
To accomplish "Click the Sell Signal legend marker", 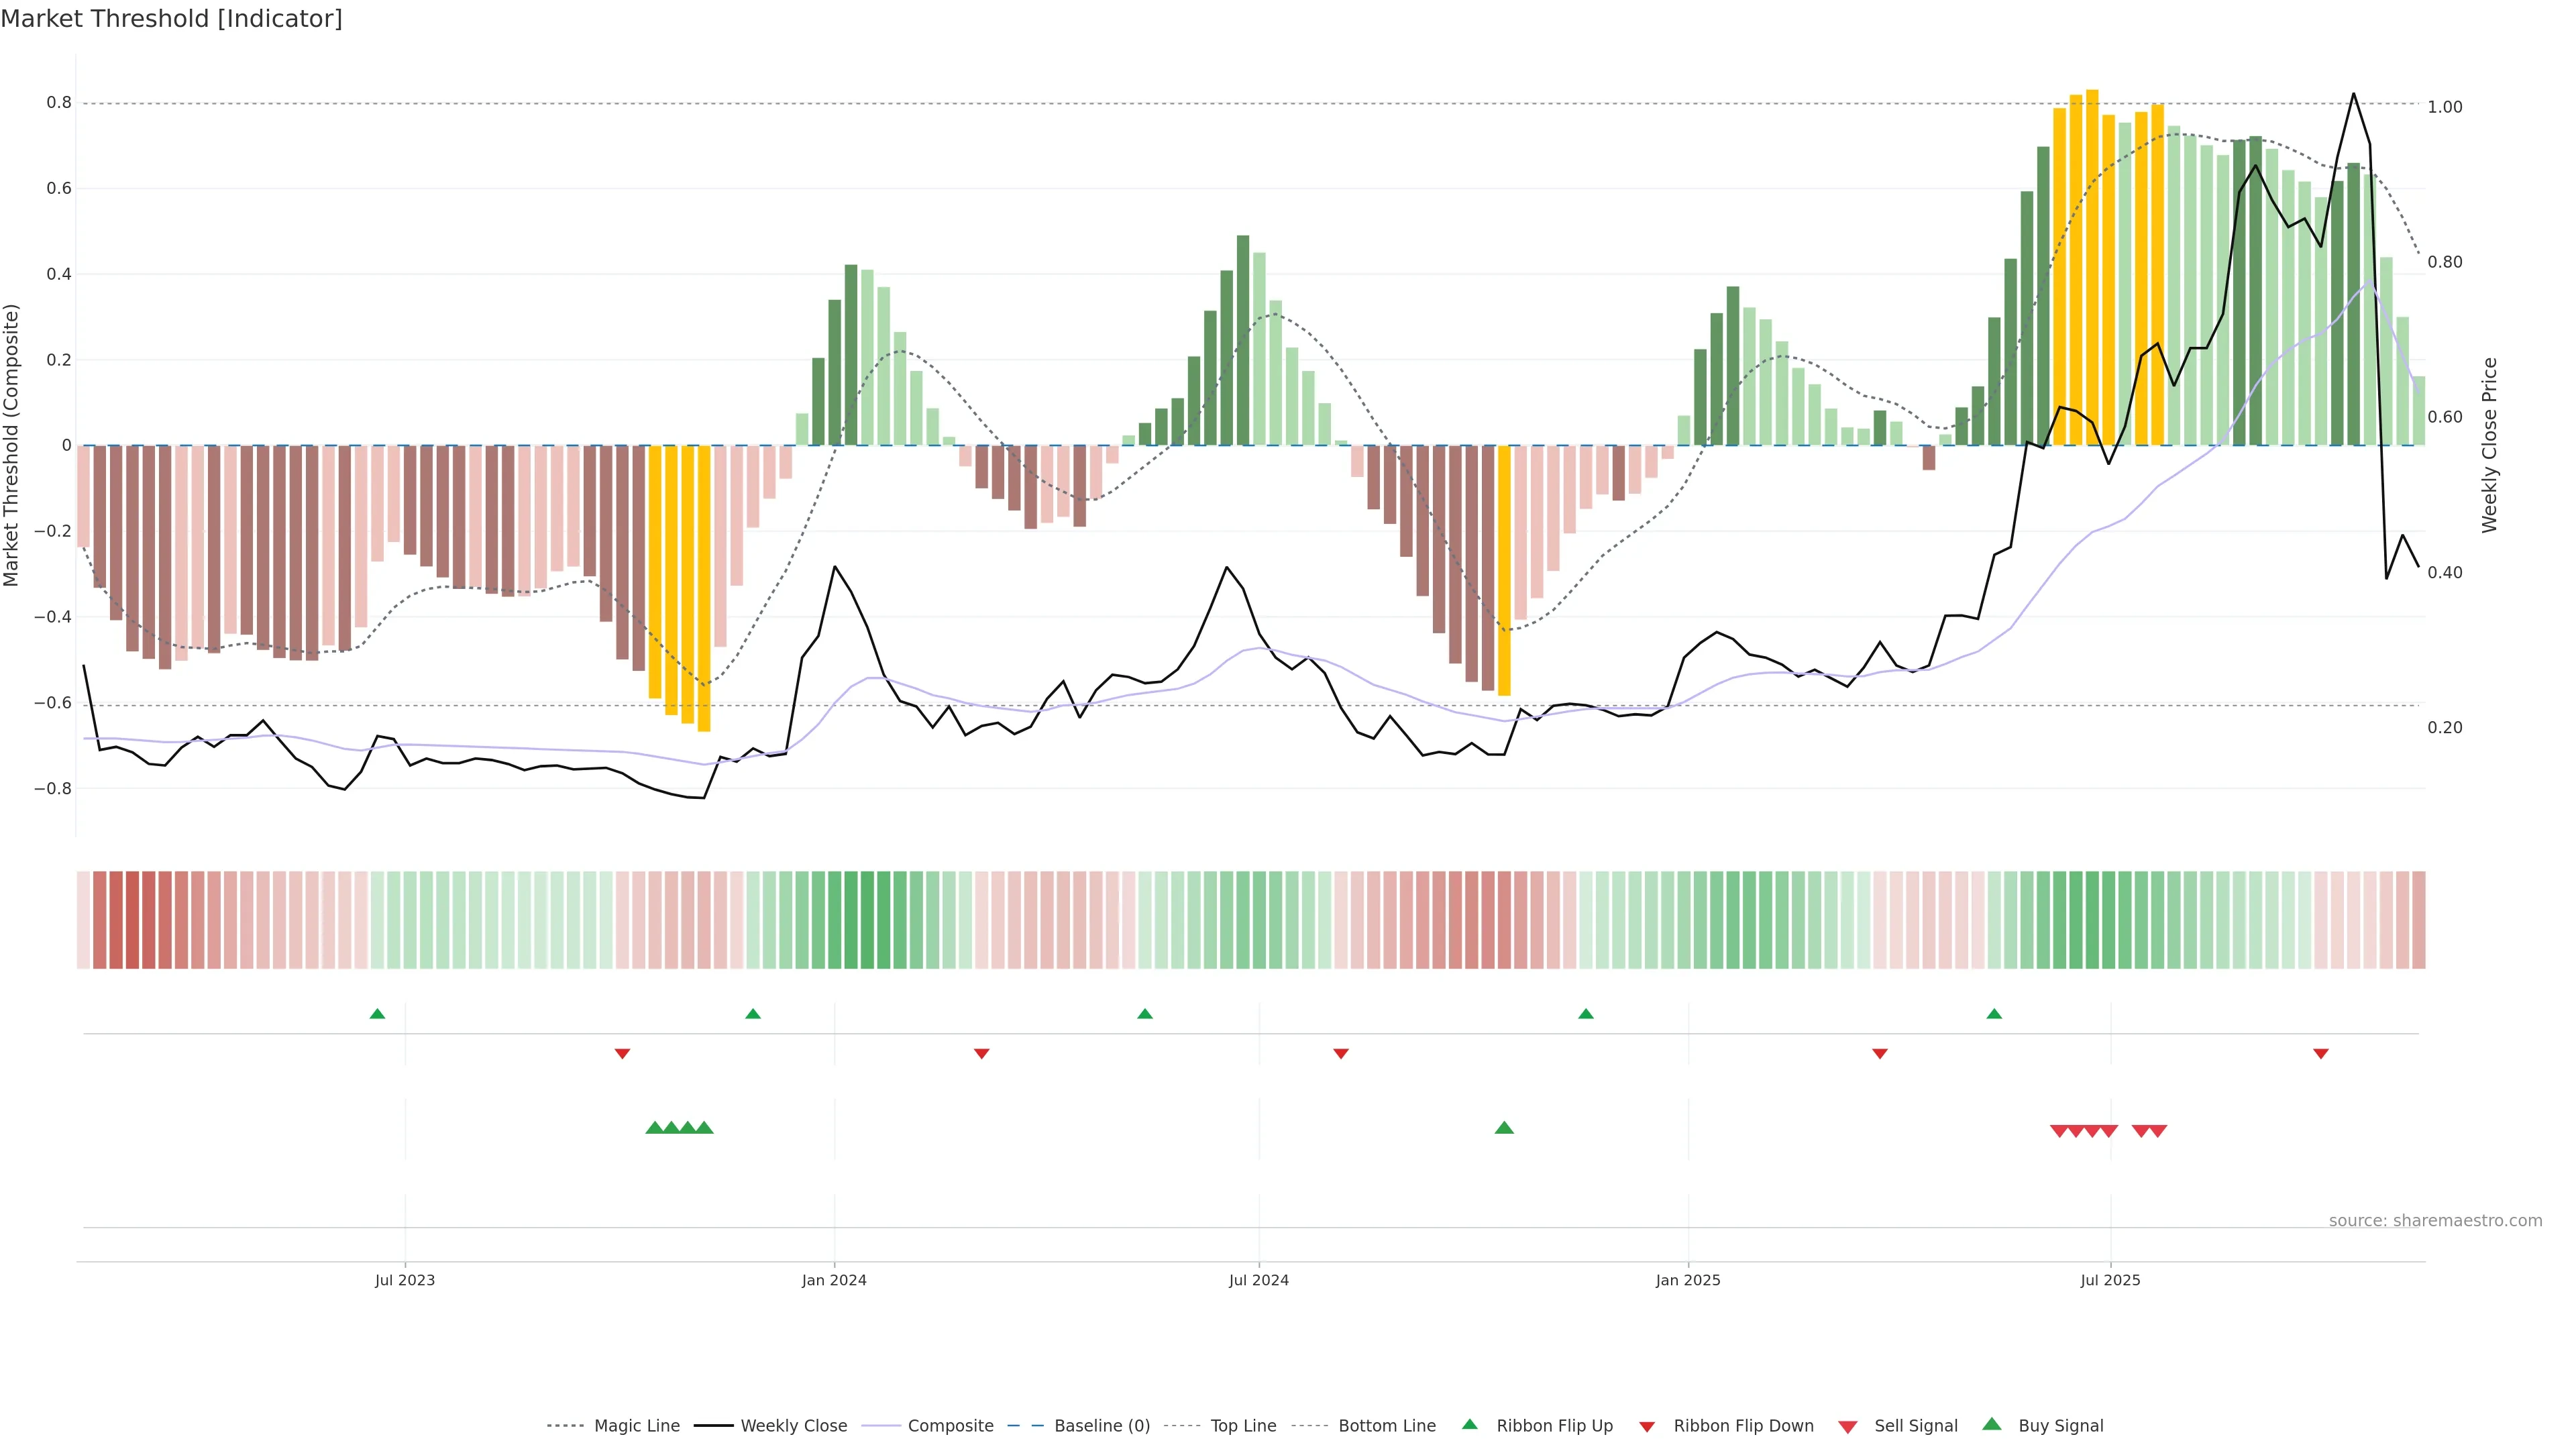I will click(1847, 1426).
